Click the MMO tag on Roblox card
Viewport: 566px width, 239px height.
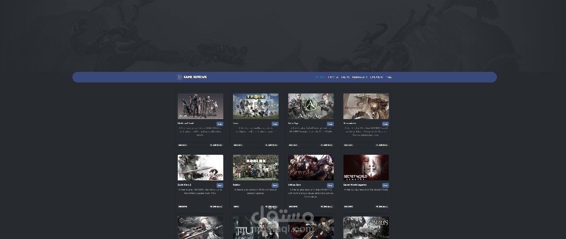pyautogui.click(x=236, y=206)
